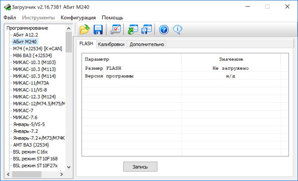Switch to the Дополнительно tab

point(147,44)
